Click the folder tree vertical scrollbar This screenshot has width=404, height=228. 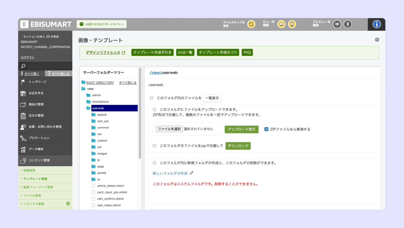point(140,114)
